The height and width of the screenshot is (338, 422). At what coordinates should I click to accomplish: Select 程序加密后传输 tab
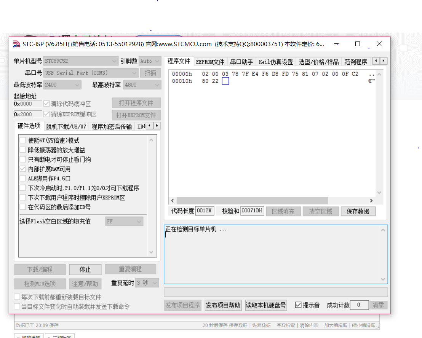coord(112,127)
